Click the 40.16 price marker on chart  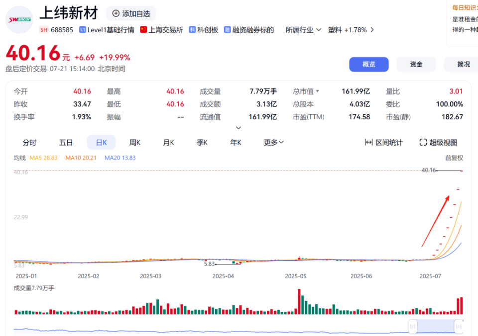tap(429, 170)
